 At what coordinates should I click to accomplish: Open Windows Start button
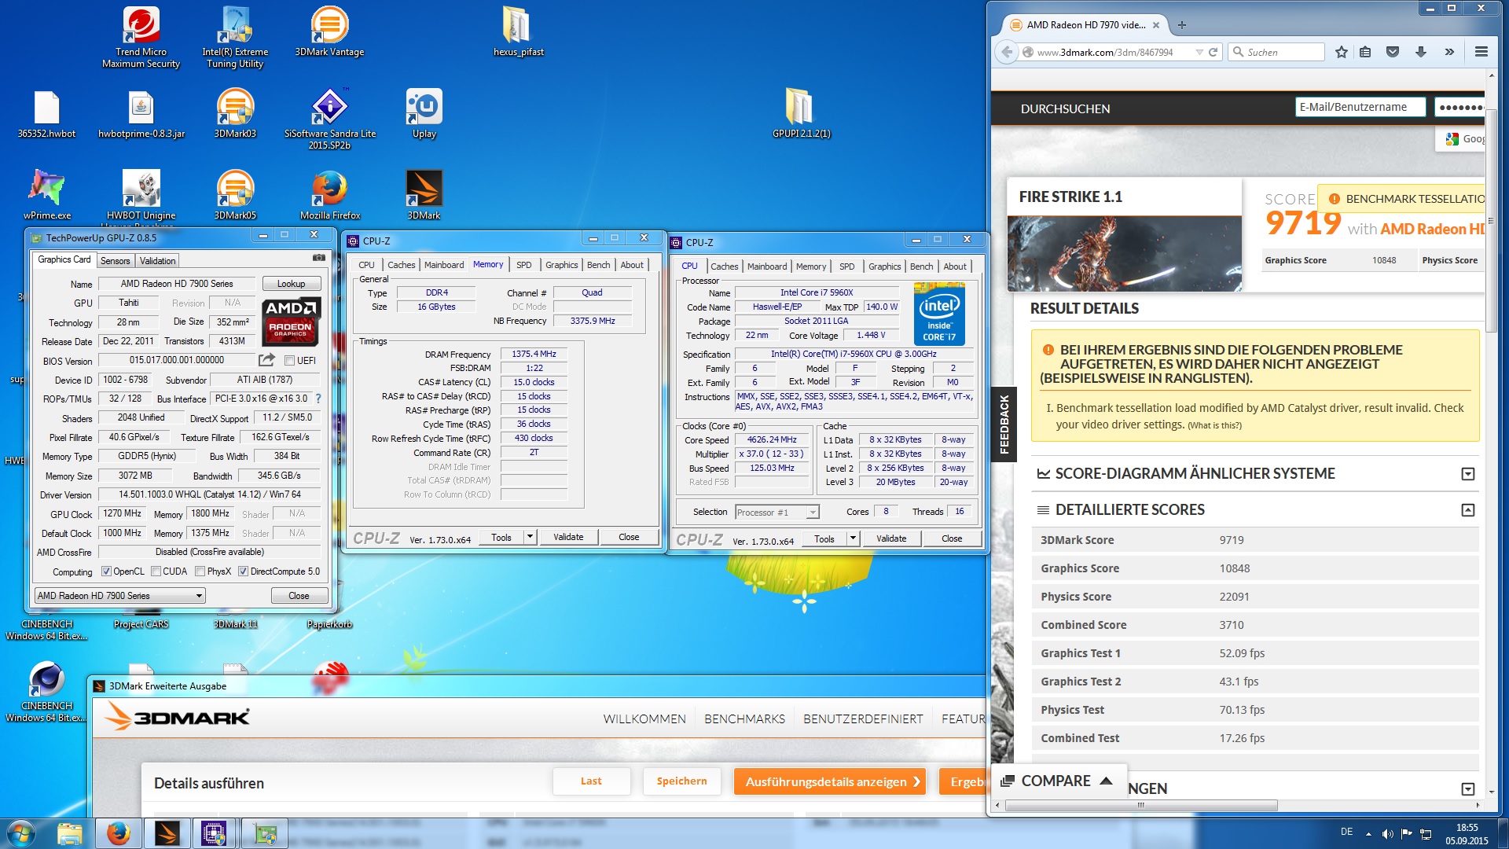click(x=20, y=833)
